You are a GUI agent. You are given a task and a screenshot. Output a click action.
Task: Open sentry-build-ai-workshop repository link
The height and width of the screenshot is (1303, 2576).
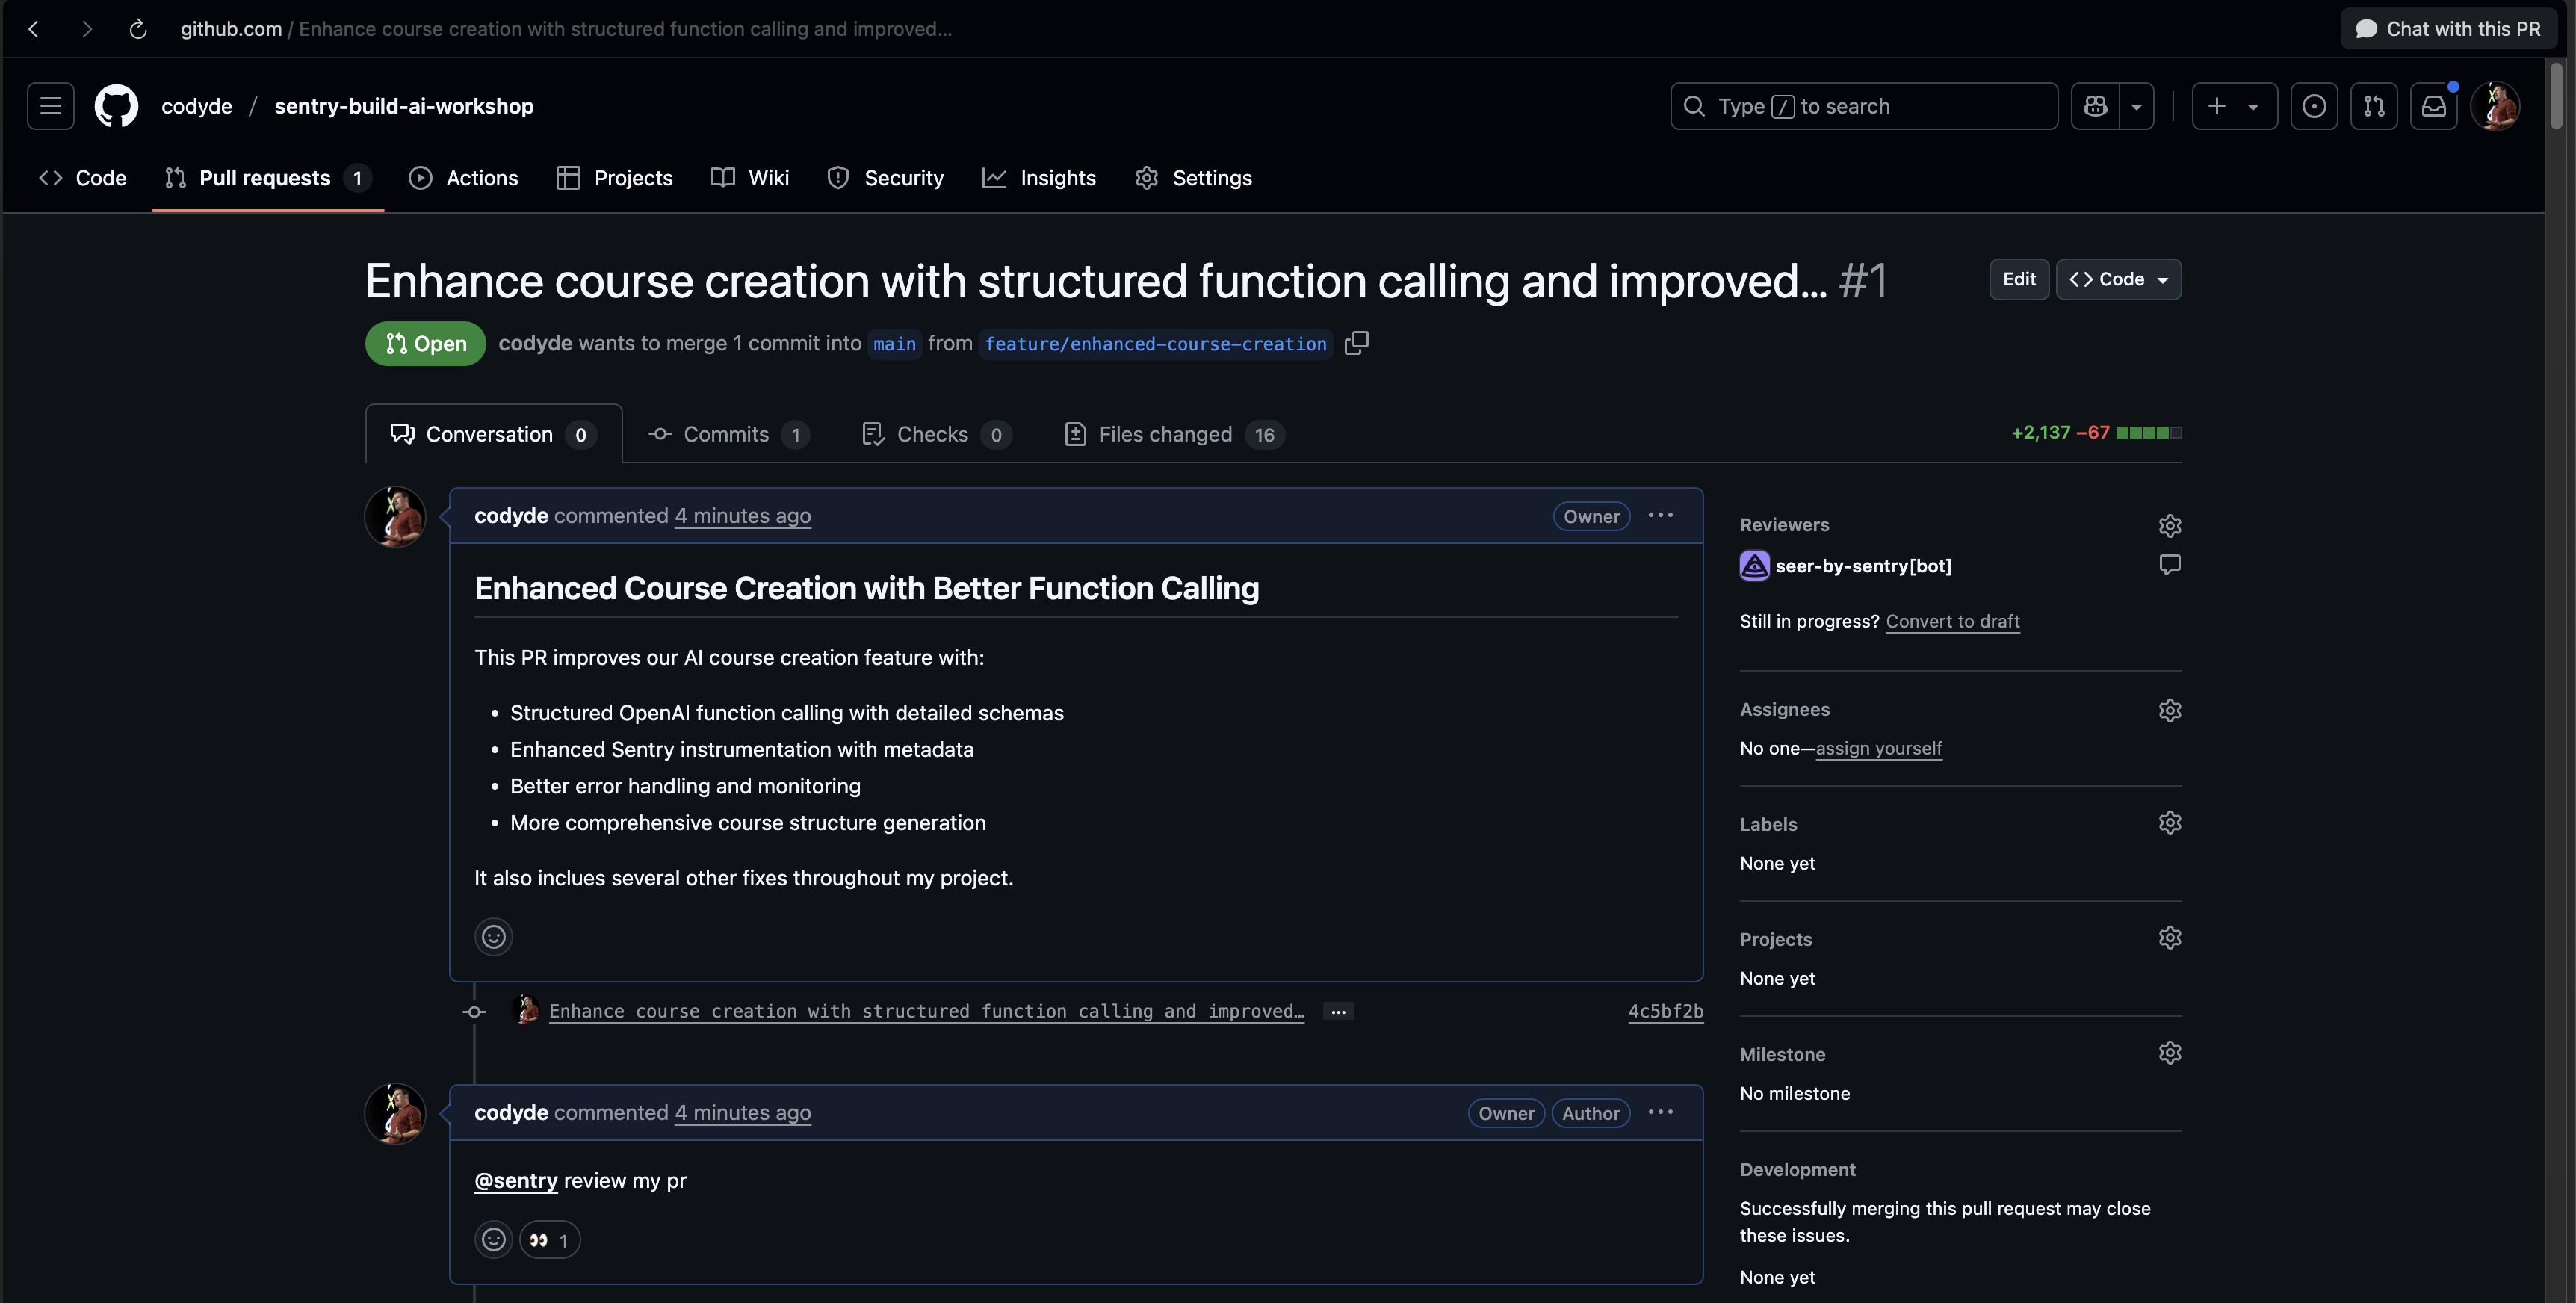tap(404, 106)
